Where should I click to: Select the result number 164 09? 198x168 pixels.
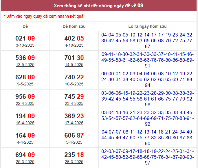[x=25, y=135]
